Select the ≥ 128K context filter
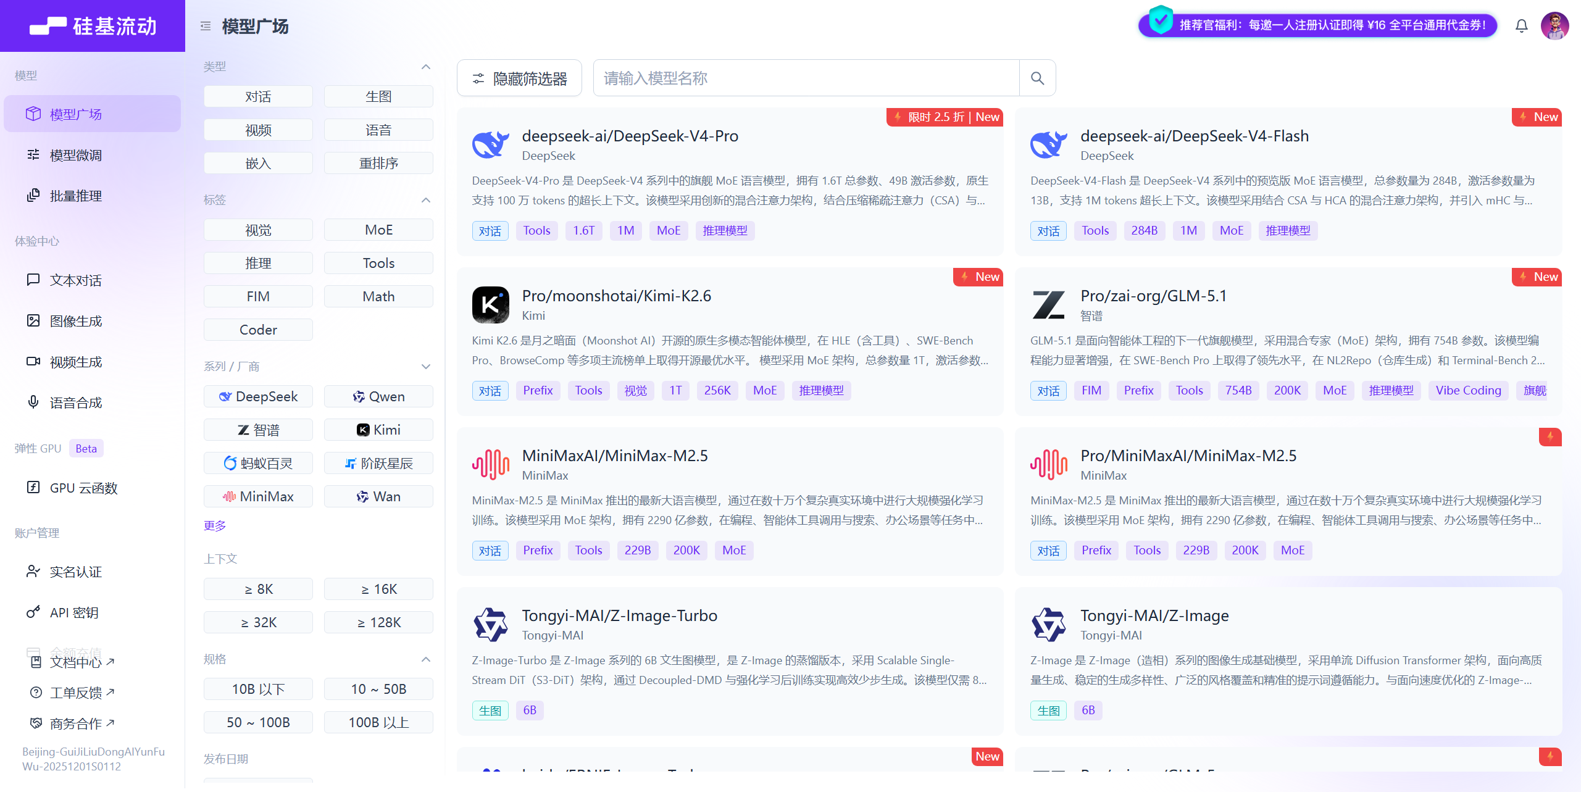1581x792 pixels. click(378, 622)
